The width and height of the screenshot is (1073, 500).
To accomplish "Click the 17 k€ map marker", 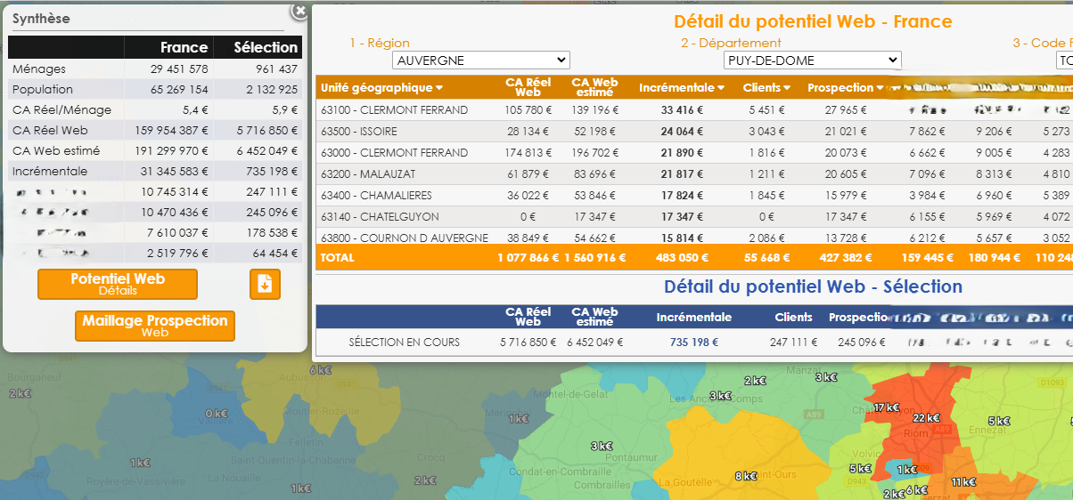I will pos(886,407).
